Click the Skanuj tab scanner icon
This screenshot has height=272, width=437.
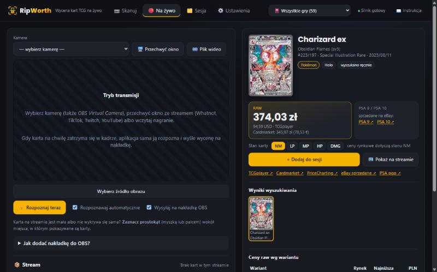tap(117, 11)
